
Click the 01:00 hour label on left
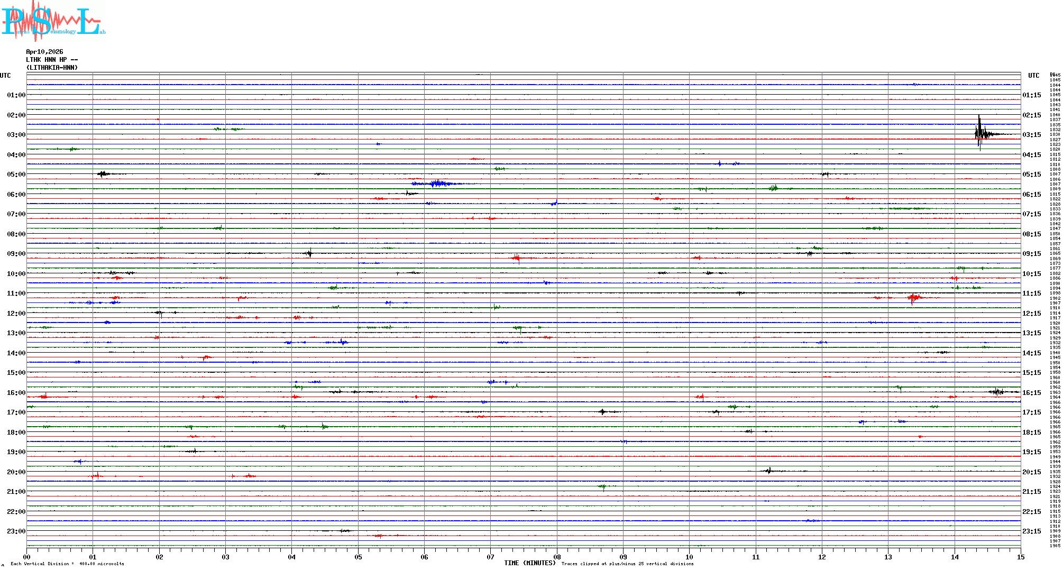(x=16, y=95)
